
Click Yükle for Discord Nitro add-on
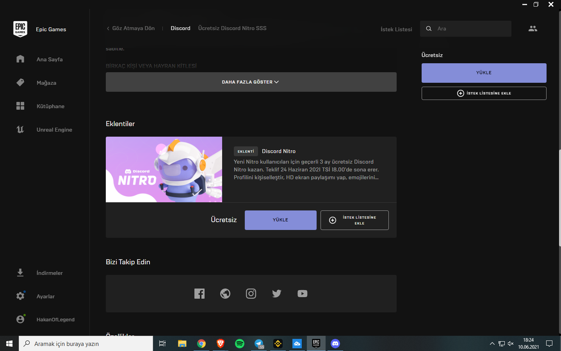tap(281, 220)
